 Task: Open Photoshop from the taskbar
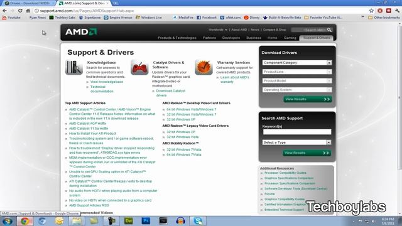(x=146, y=221)
